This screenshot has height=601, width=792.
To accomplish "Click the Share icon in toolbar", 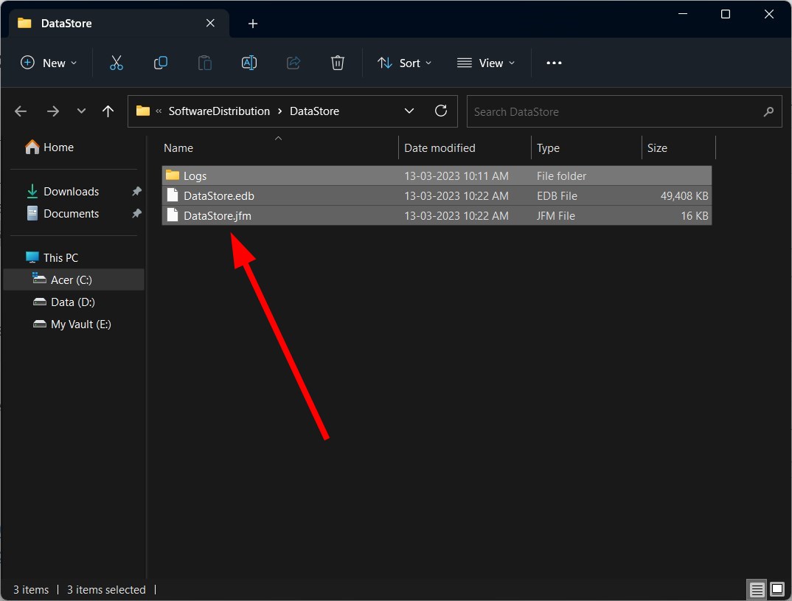I will point(293,63).
